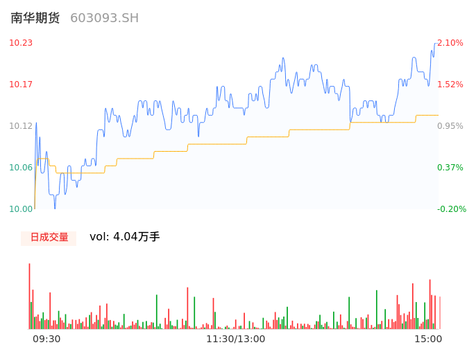This screenshot has width=476, height=363.
Task: Click the 1.52% percentage axis label
Action: 450,85
